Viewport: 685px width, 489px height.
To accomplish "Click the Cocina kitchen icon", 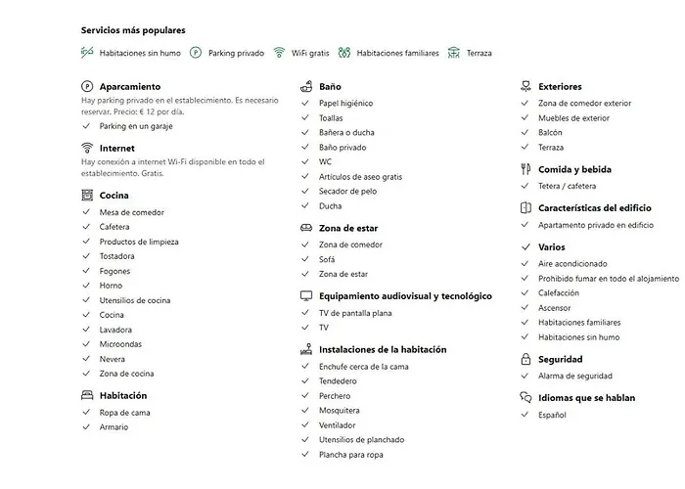I will click(x=87, y=196).
